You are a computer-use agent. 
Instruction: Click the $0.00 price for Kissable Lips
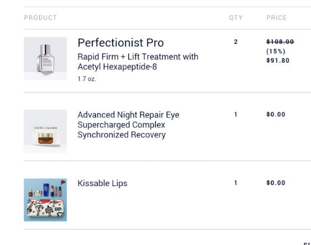pos(276,183)
